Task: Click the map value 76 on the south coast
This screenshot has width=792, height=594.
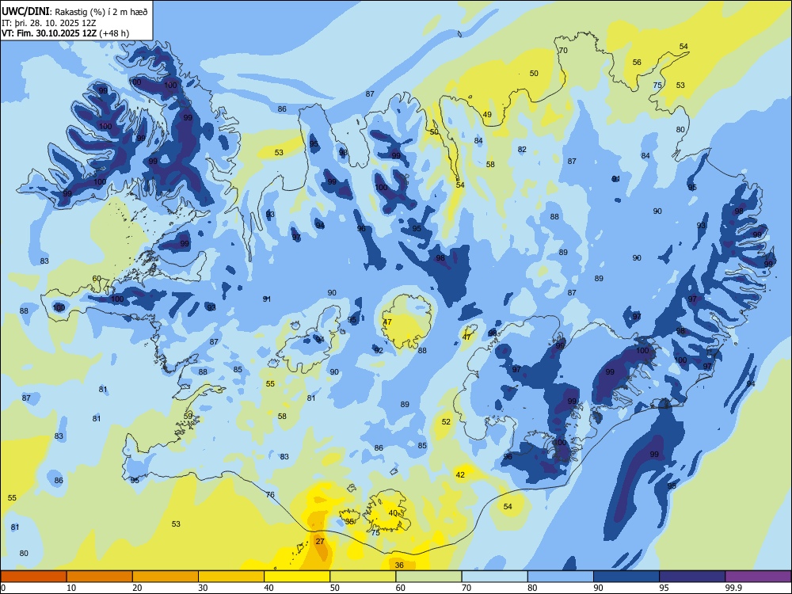Action: pos(270,494)
